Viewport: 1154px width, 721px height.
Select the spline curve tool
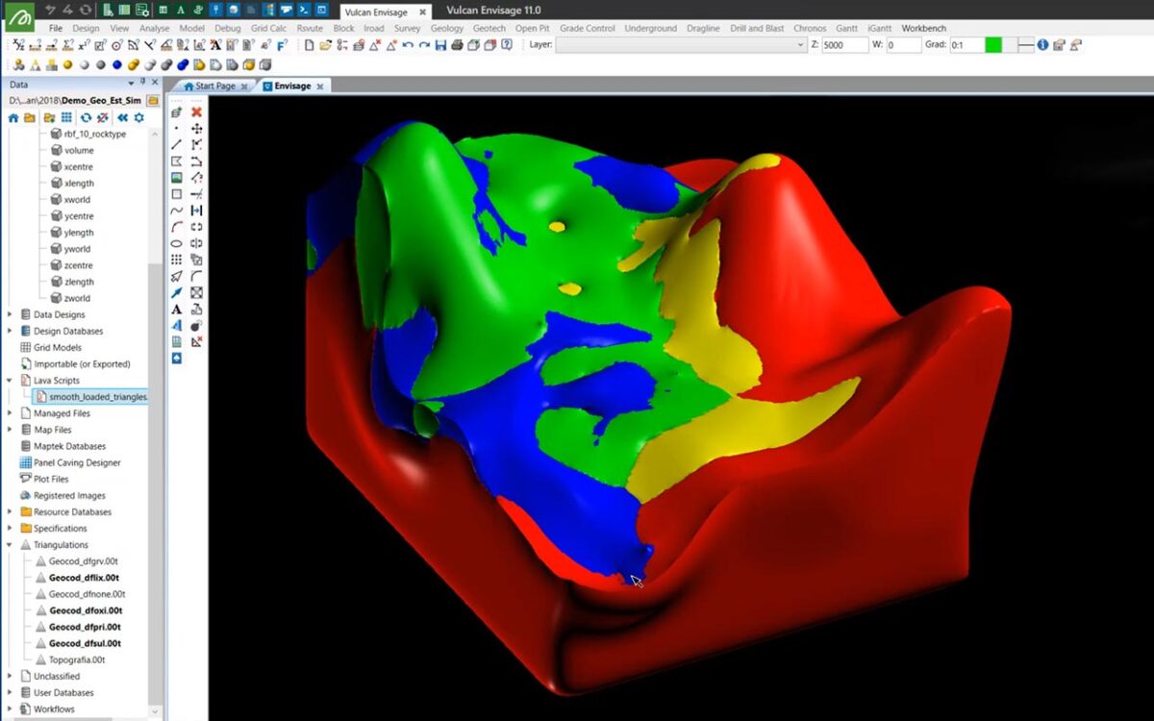tap(176, 211)
